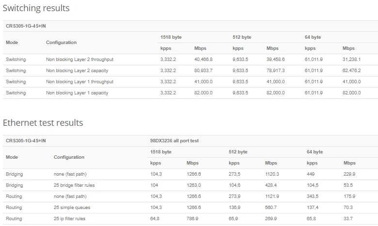Select the 62,476.2 Mbps cell
The image size is (378, 226).
(351, 71)
